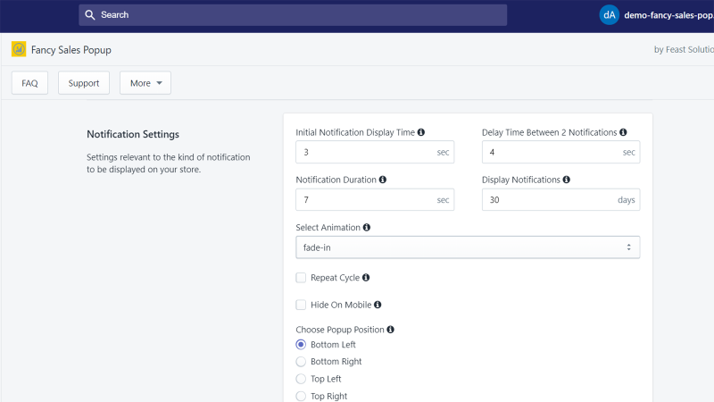Click info icon beside Select Animation
Viewport: 714px width, 402px height.
[x=367, y=227]
